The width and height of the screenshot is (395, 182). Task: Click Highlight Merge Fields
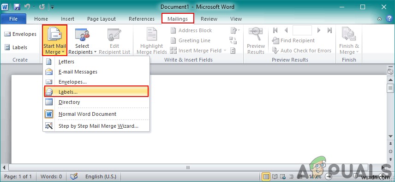[152, 41]
